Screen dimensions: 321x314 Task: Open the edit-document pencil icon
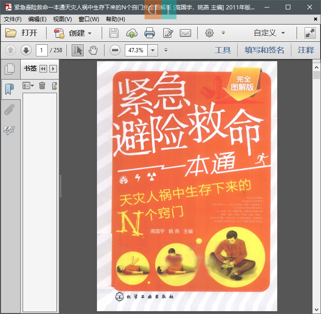[168, 33]
